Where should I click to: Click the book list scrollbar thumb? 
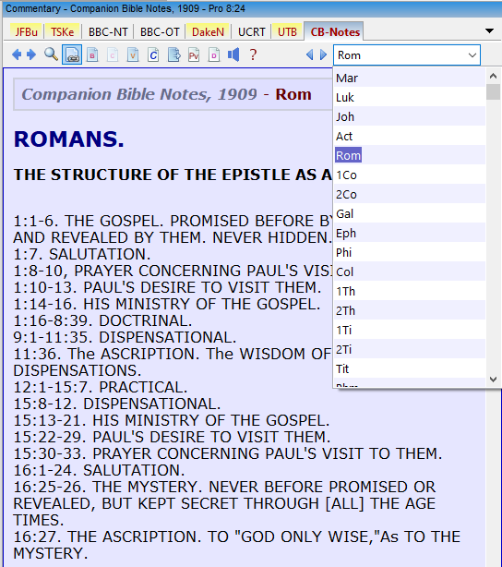pyautogui.click(x=493, y=91)
